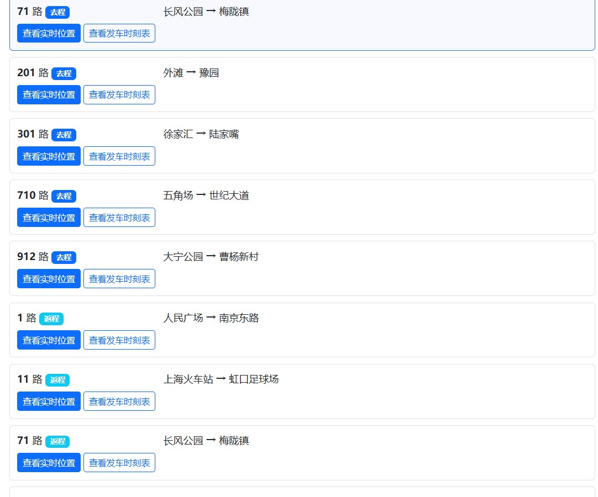Image resolution: width=598 pixels, height=497 pixels.
Task: View real-time position for 912路
Action: click(x=49, y=279)
